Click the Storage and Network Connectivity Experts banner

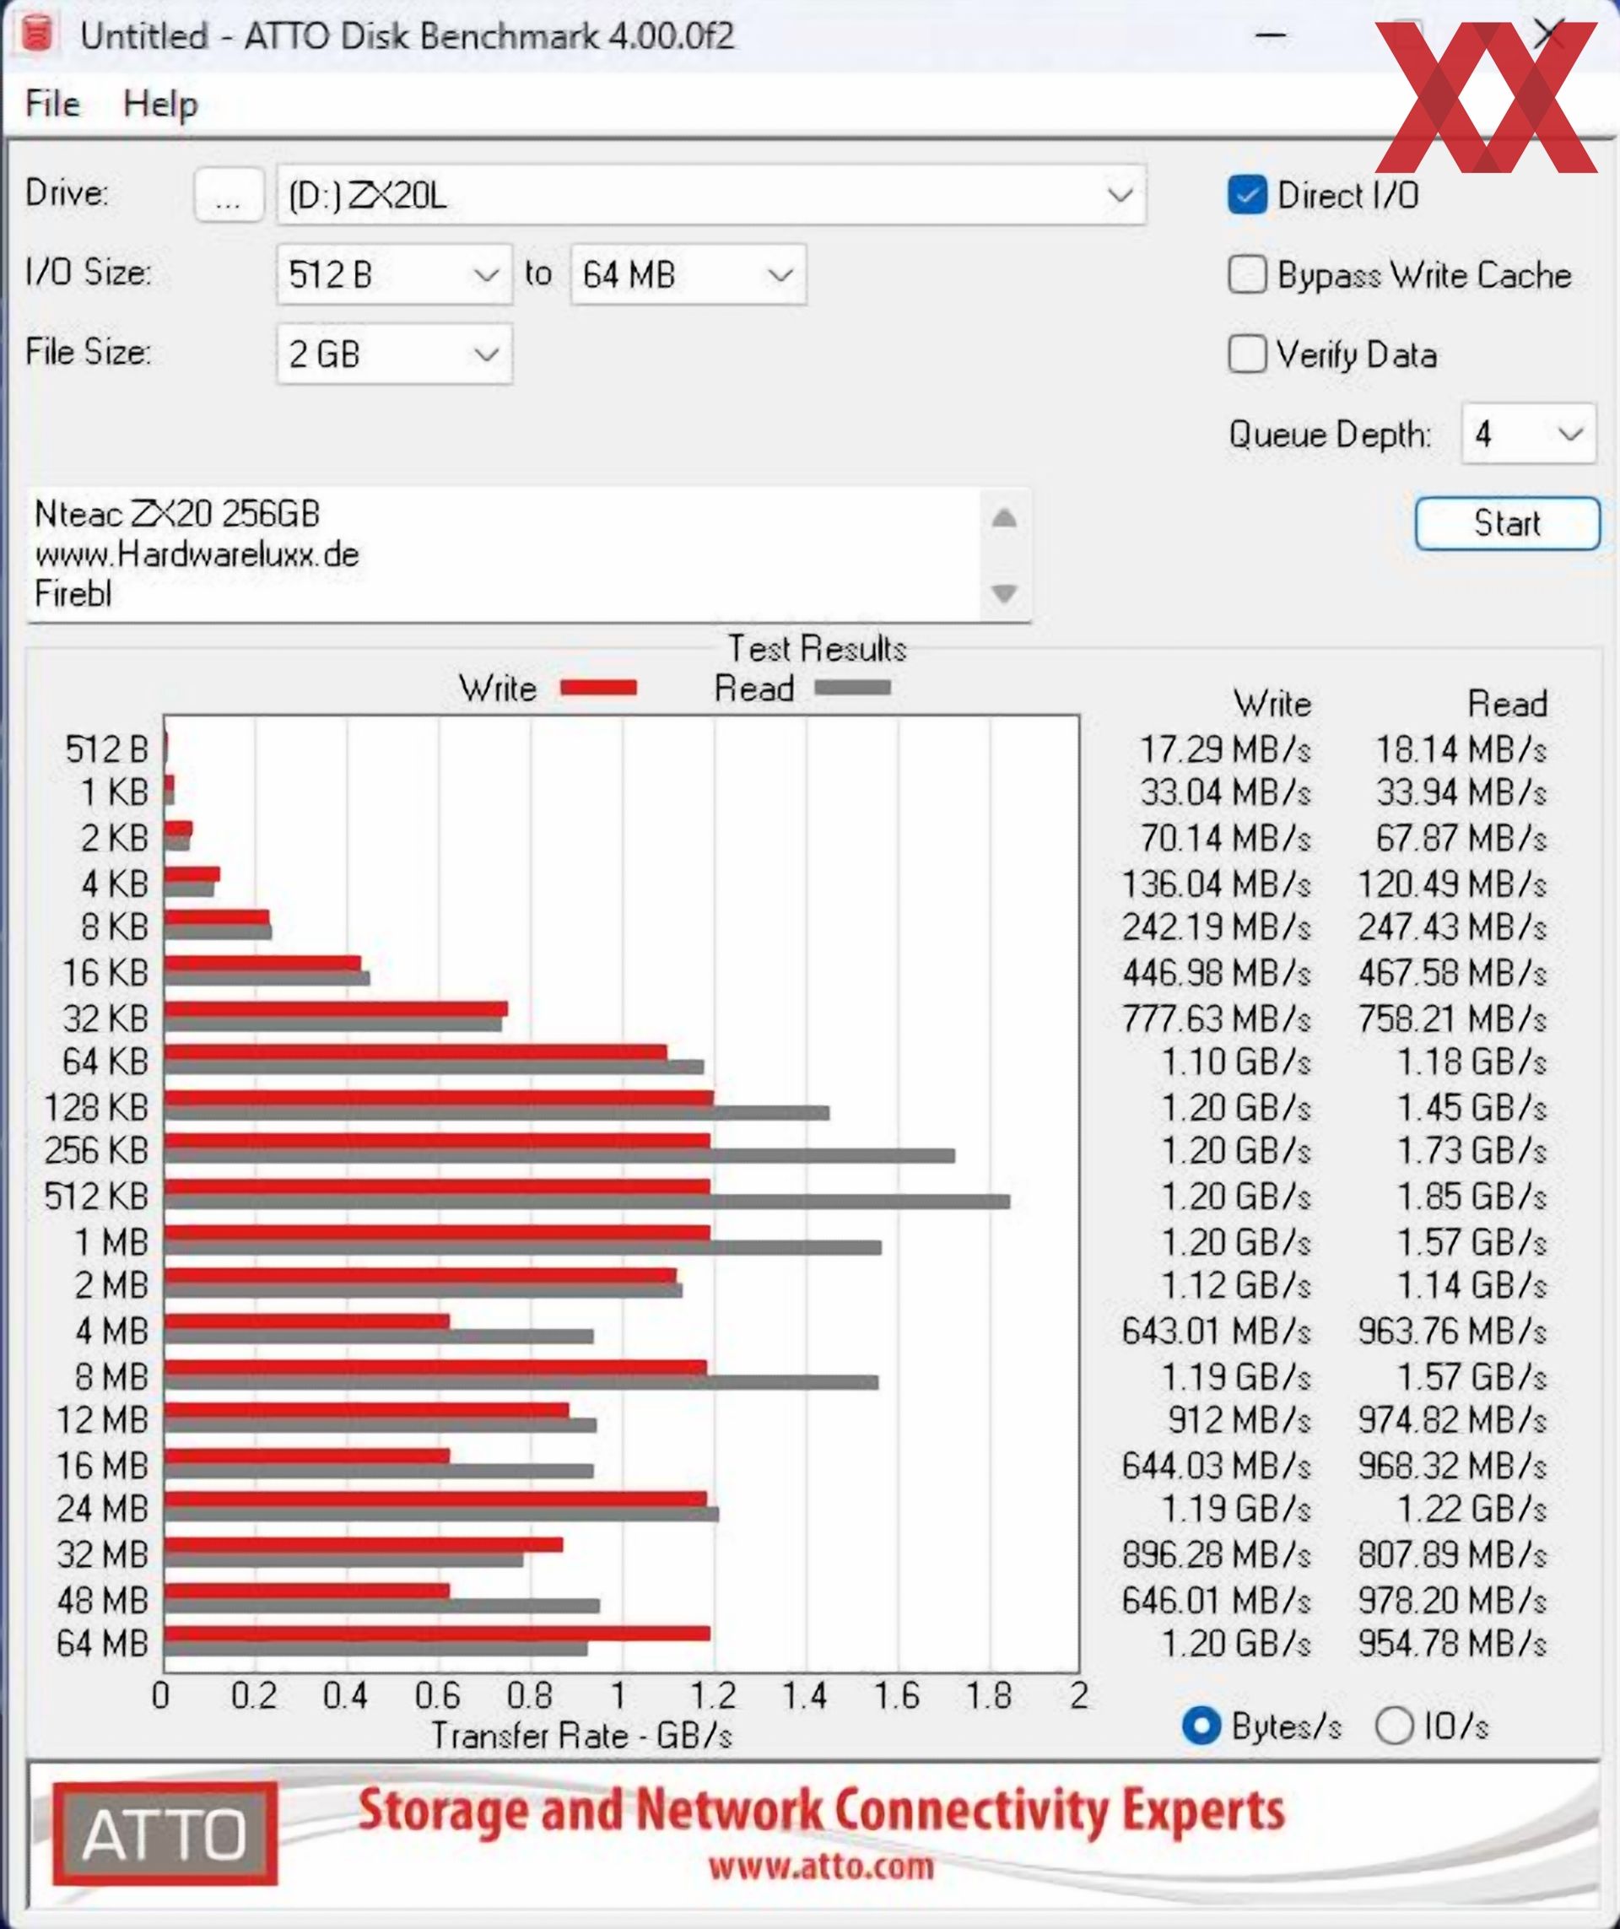[821, 1812]
